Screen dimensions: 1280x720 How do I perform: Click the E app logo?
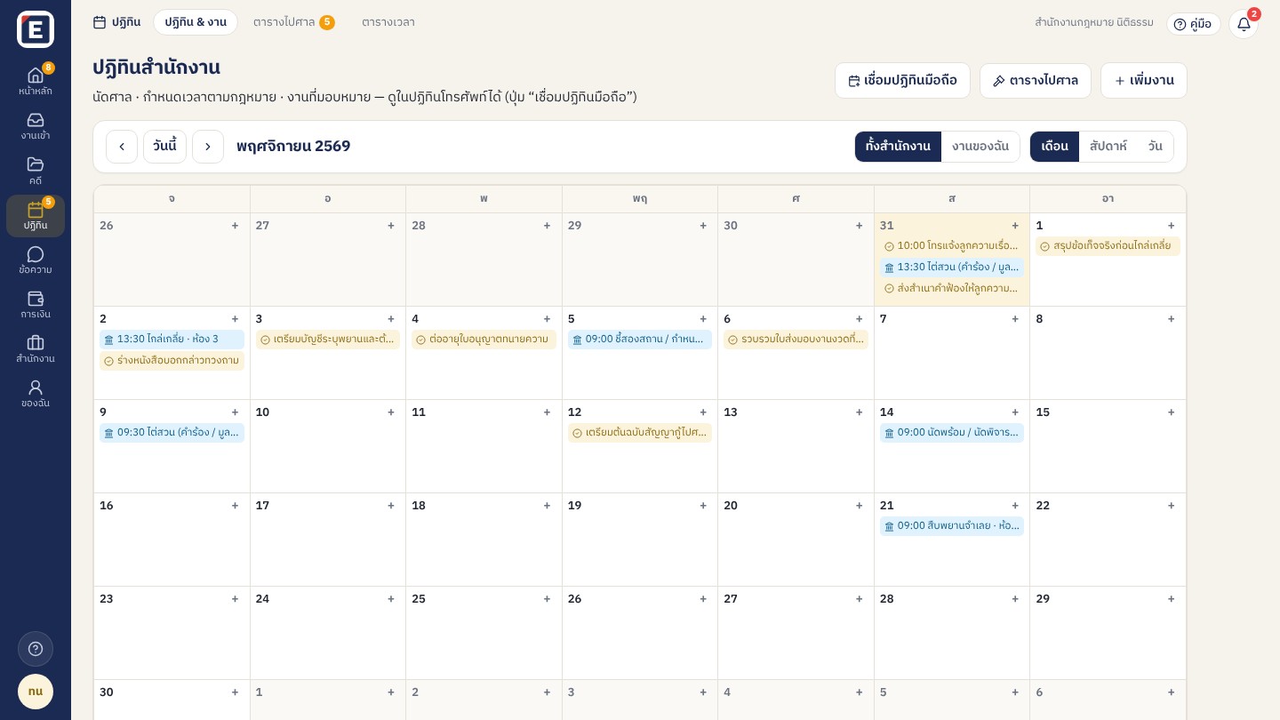36,29
